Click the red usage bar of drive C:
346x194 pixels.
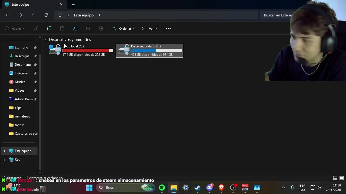point(88,50)
